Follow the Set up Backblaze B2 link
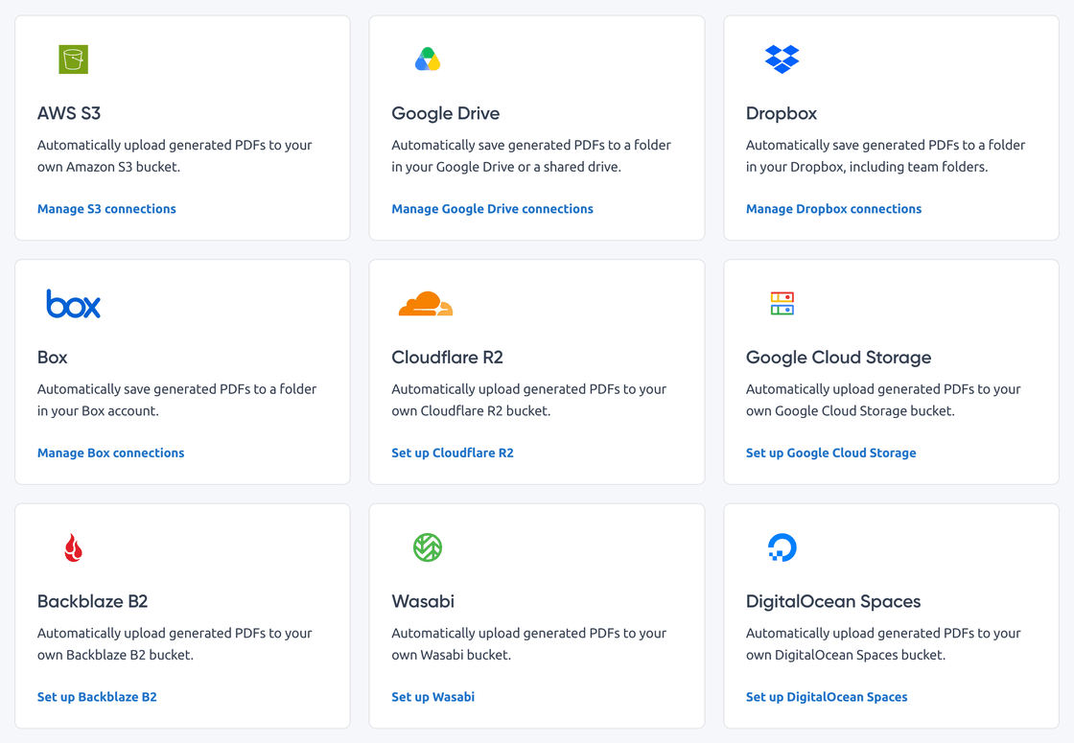Image resolution: width=1074 pixels, height=743 pixels. click(x=97, y=697)
